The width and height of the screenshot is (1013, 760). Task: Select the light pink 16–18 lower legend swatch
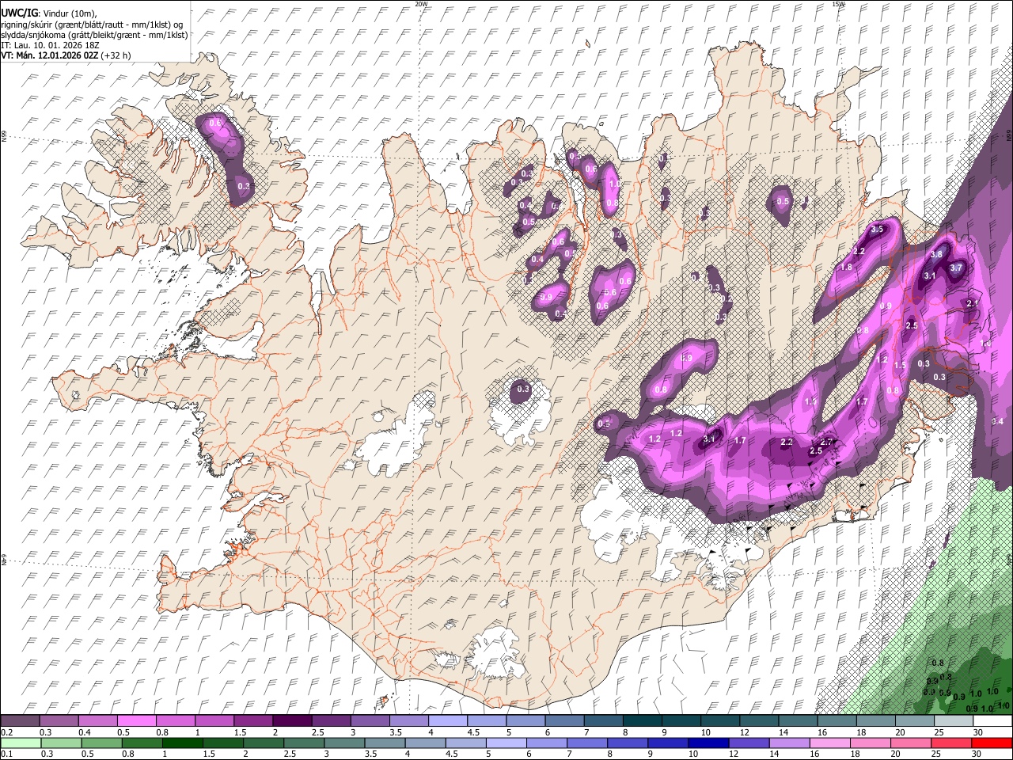(x=829, y=743)
